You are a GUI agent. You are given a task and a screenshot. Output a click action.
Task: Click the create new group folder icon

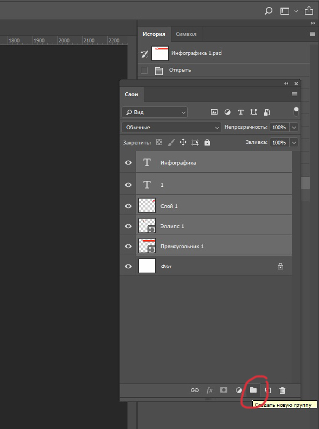click(x=253, y=390)
